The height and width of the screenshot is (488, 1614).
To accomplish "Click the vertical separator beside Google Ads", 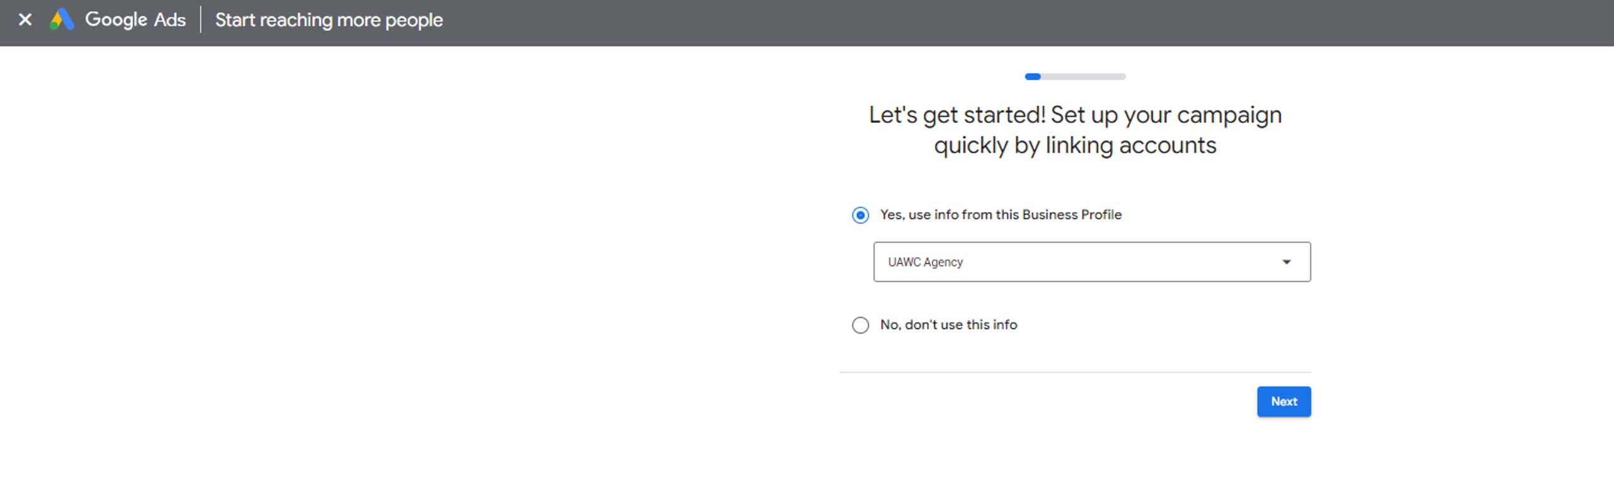I will (x=200, y=20).
